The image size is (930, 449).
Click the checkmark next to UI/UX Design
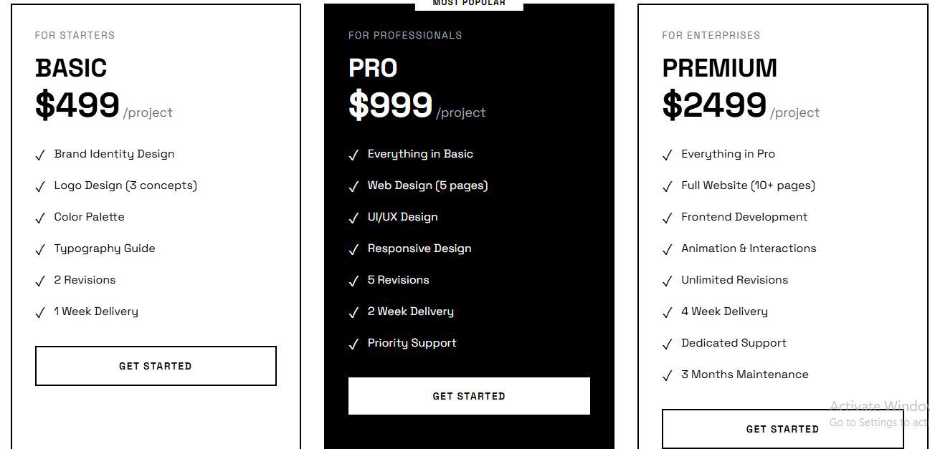[x=354, y=218]
